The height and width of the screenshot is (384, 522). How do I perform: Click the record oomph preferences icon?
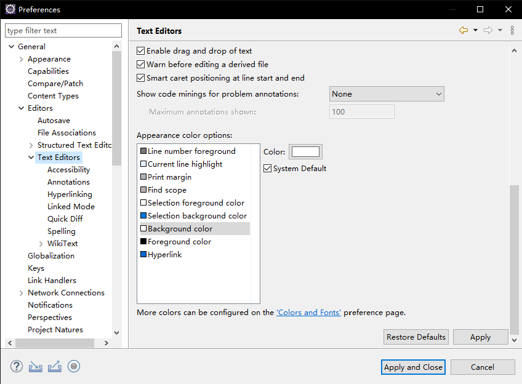pyautogui.click(x=74, y=366)
